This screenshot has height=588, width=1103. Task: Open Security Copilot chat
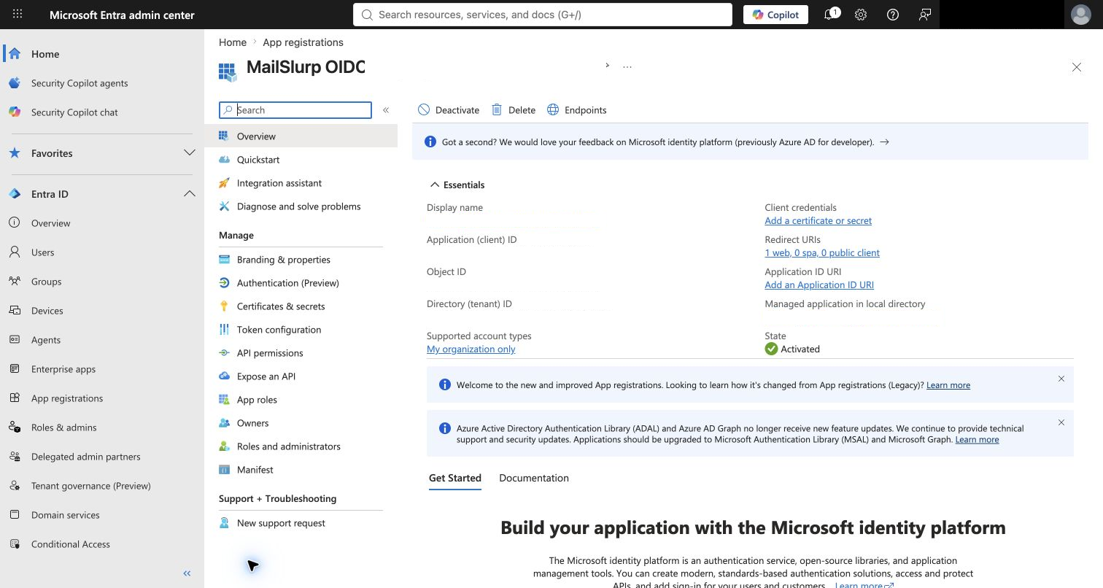coord(74,112)
